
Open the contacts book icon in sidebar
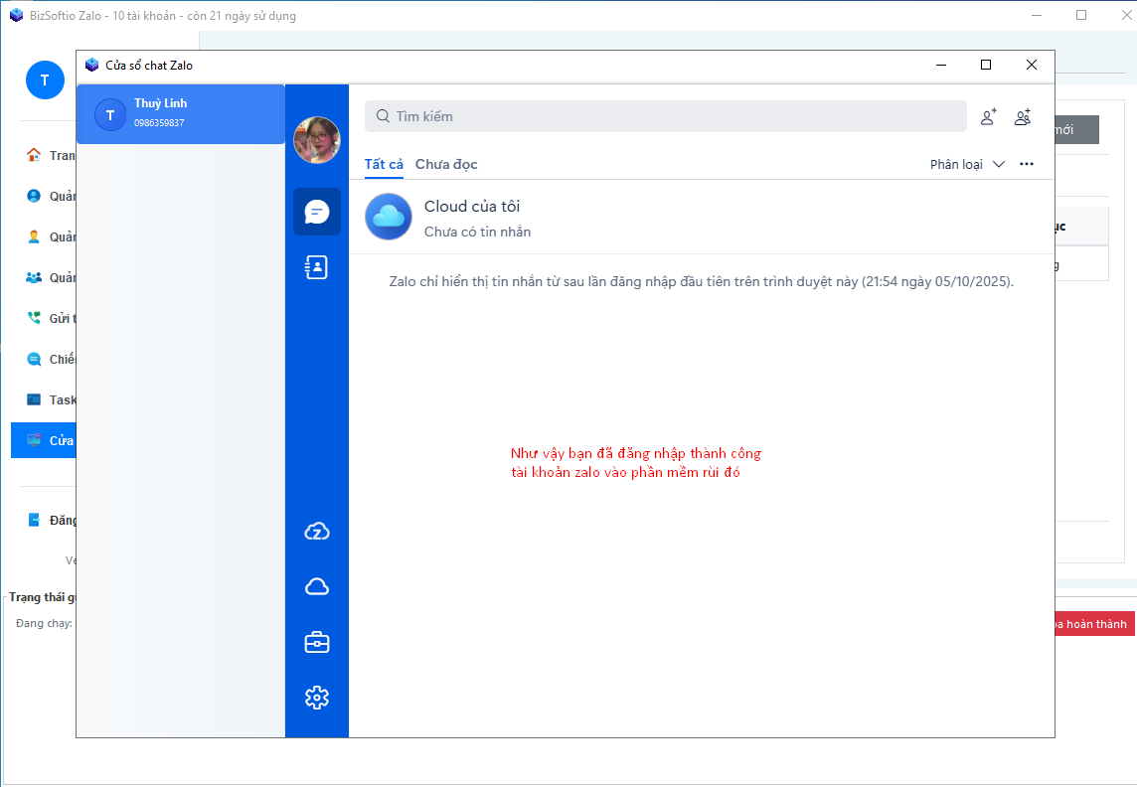point(317,267)
